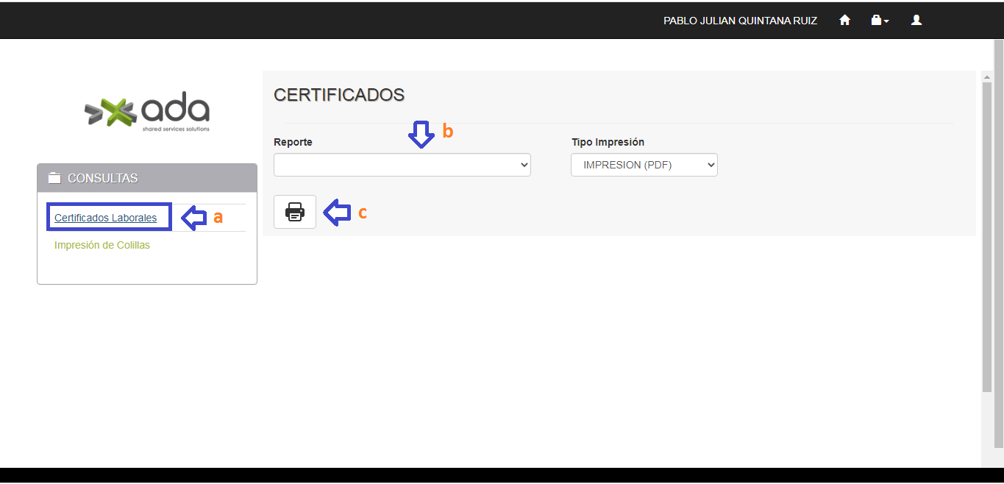Click the Reporte field label

(293, 142)
